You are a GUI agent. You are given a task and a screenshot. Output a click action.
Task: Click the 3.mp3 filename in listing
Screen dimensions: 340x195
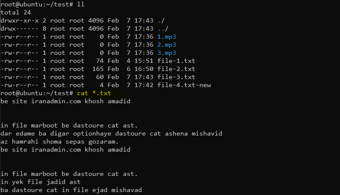pyautogui.click(x=167, y=53)
